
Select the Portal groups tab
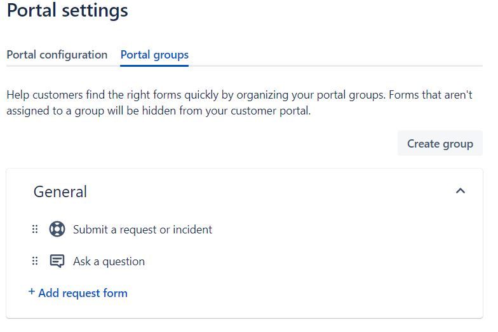pyautogui.click(x=154, y=55)
